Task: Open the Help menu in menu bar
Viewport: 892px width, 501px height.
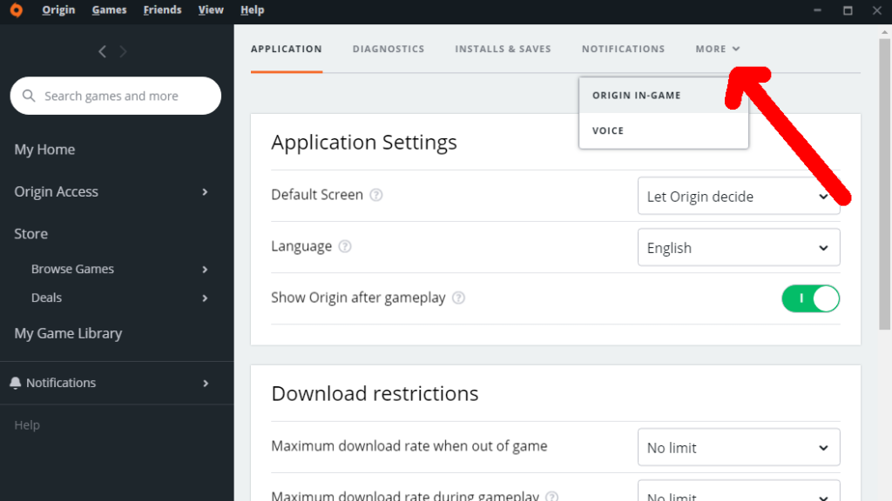Action: 252,10
